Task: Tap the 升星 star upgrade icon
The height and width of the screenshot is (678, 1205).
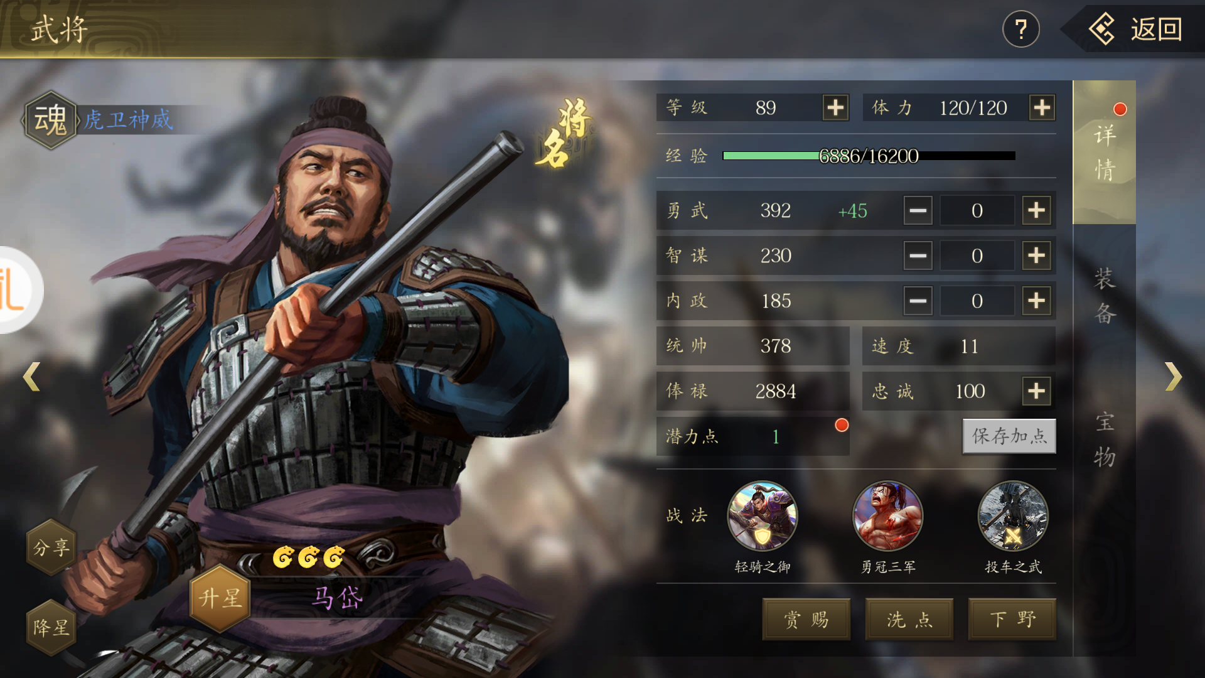Action: click(220, 597)
